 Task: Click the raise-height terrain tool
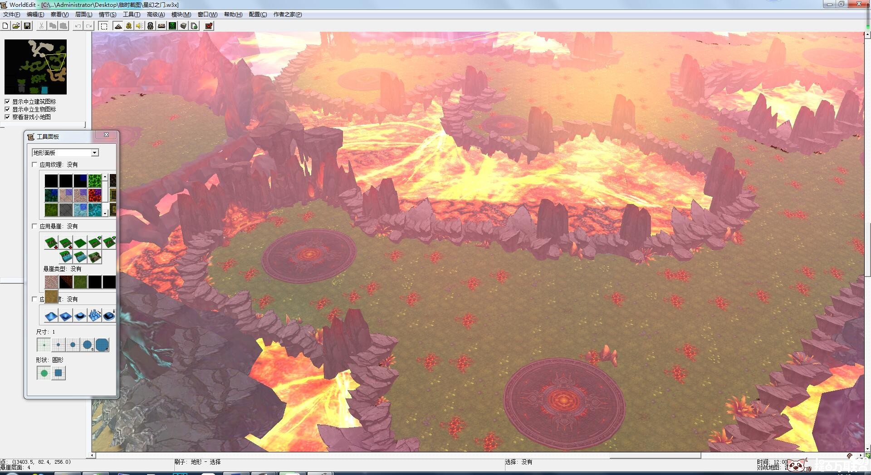coord(51,315)
